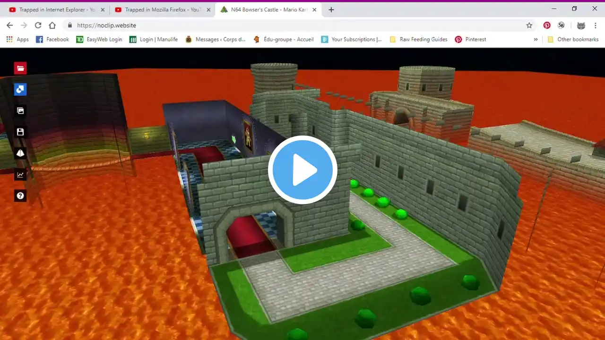Open the textures viewer image icon

(x=20, y=110)
